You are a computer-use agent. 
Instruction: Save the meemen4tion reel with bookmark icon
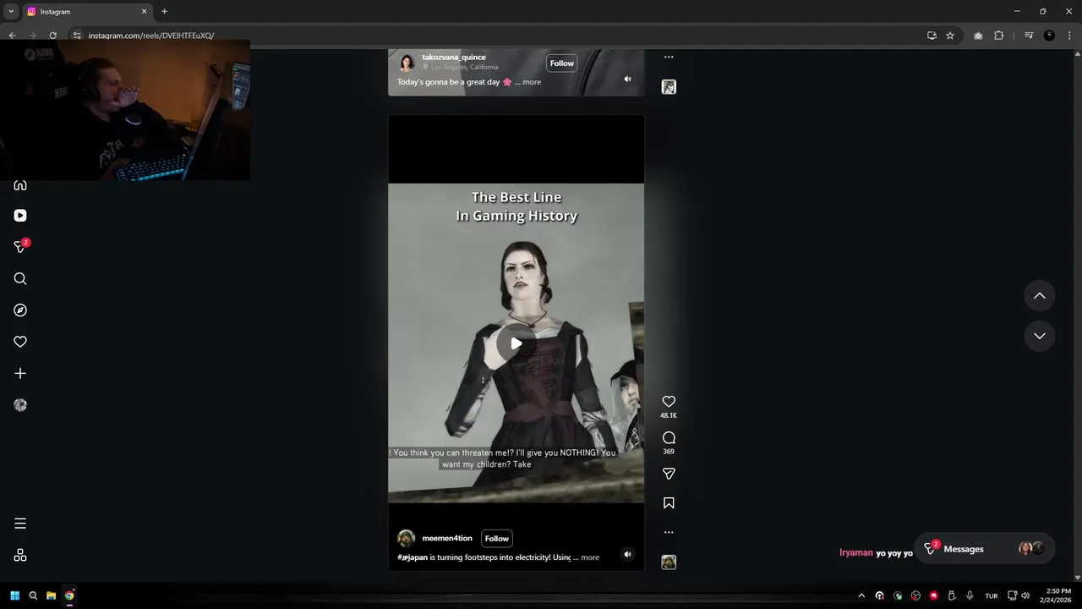[669, 503]
